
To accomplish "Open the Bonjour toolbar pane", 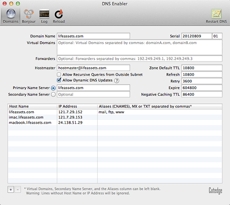I will 28,16.
